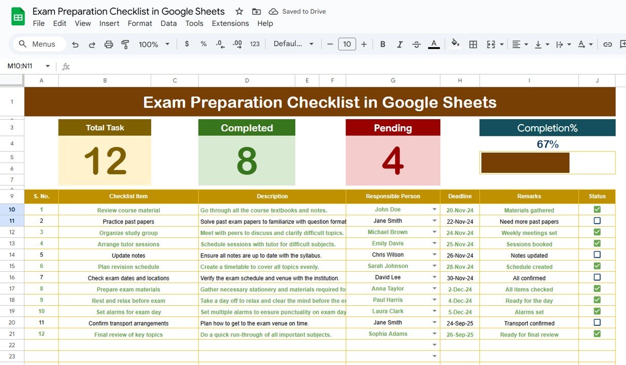Check status for Update notes
This screenshot has width=626, height=365.
coord(597,254)
